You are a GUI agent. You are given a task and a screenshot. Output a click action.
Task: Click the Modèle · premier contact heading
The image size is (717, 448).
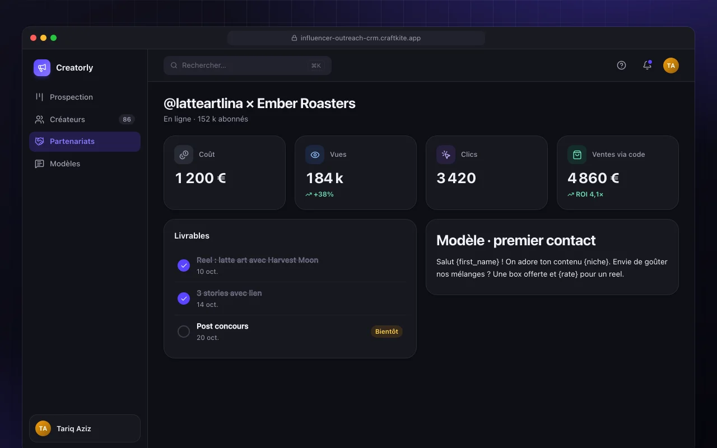[x=516, y=240]
